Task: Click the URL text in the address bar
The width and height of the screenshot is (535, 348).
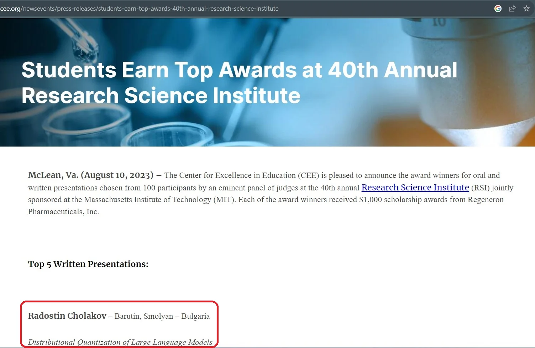Action: pos(139,9)
